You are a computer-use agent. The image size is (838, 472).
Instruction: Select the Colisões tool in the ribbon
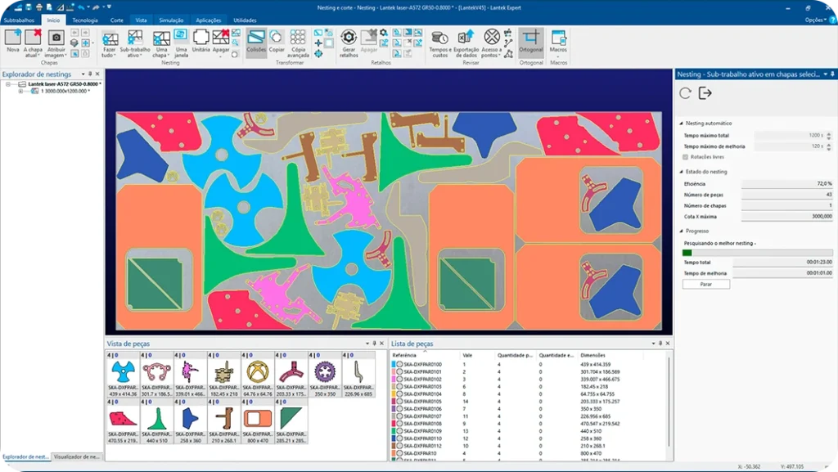256,38
